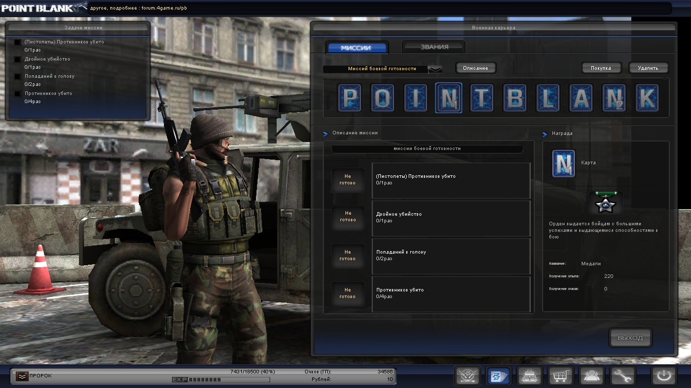Image resolution: width=691 pixels, height=388 pixels.
Task: Select the letter K mission card
Action: 647,98
